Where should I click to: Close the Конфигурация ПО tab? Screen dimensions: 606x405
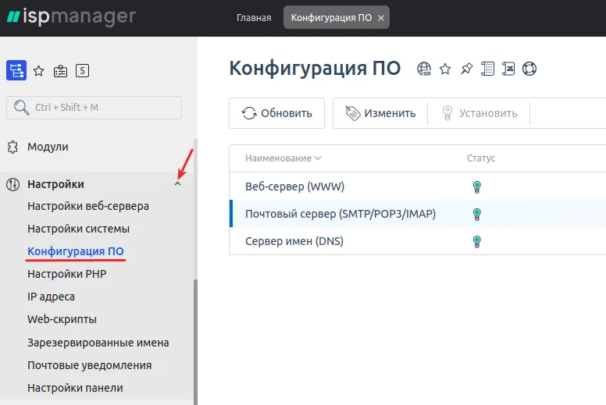(x=380, y=17)
